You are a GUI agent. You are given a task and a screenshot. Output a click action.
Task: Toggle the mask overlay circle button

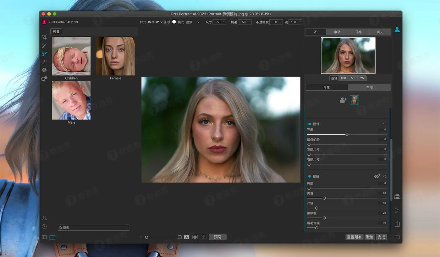(x=195, y=237)
